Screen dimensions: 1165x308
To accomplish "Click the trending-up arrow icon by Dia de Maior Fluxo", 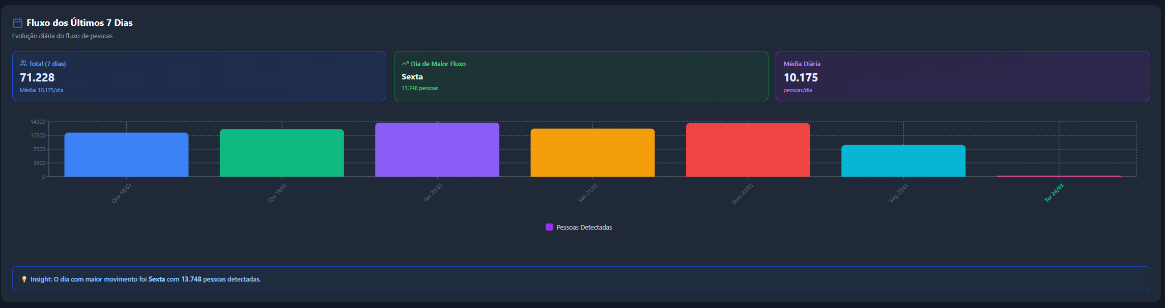I will [405, 64].
